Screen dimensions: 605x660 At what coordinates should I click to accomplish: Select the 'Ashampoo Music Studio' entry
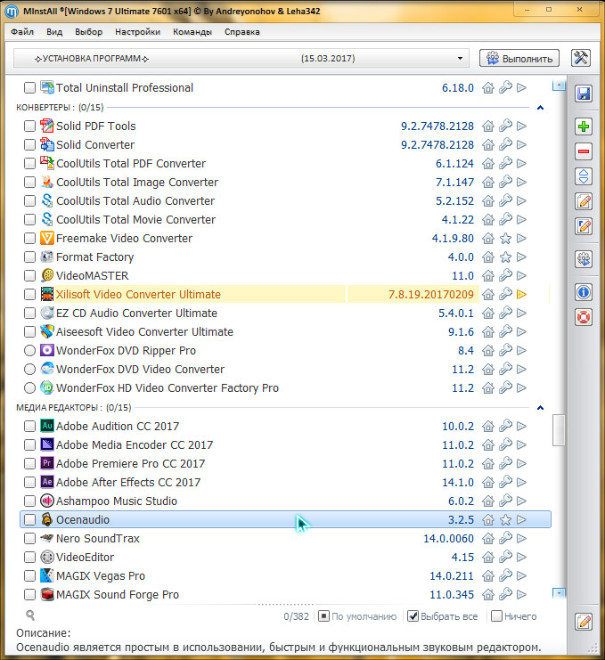117,501
